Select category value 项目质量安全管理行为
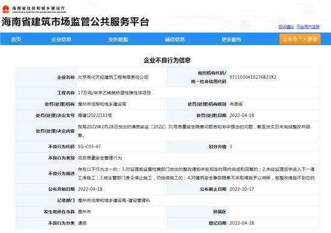This screenshot has width=331, height=233. pyautogui.click(x=100, y=158)
